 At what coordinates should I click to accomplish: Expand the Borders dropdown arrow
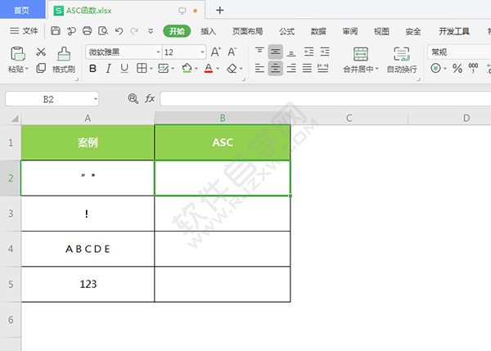pyautogui.click(x=151, y=69)
